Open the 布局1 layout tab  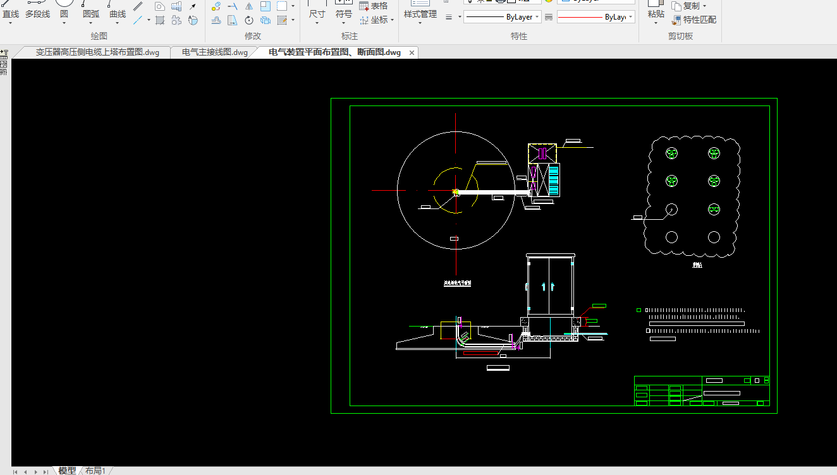tap(95, 471)
